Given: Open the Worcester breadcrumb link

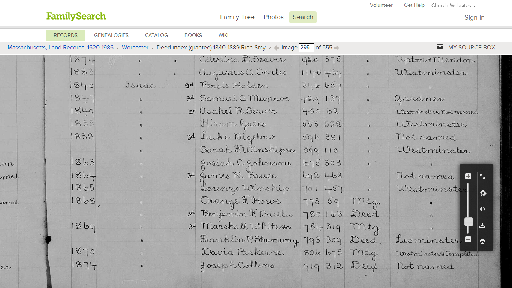Looking at the screenshot, I should (x=135, y=48).
